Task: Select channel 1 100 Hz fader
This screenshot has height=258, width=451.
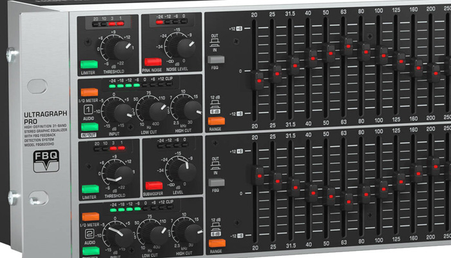Action: 383,55
